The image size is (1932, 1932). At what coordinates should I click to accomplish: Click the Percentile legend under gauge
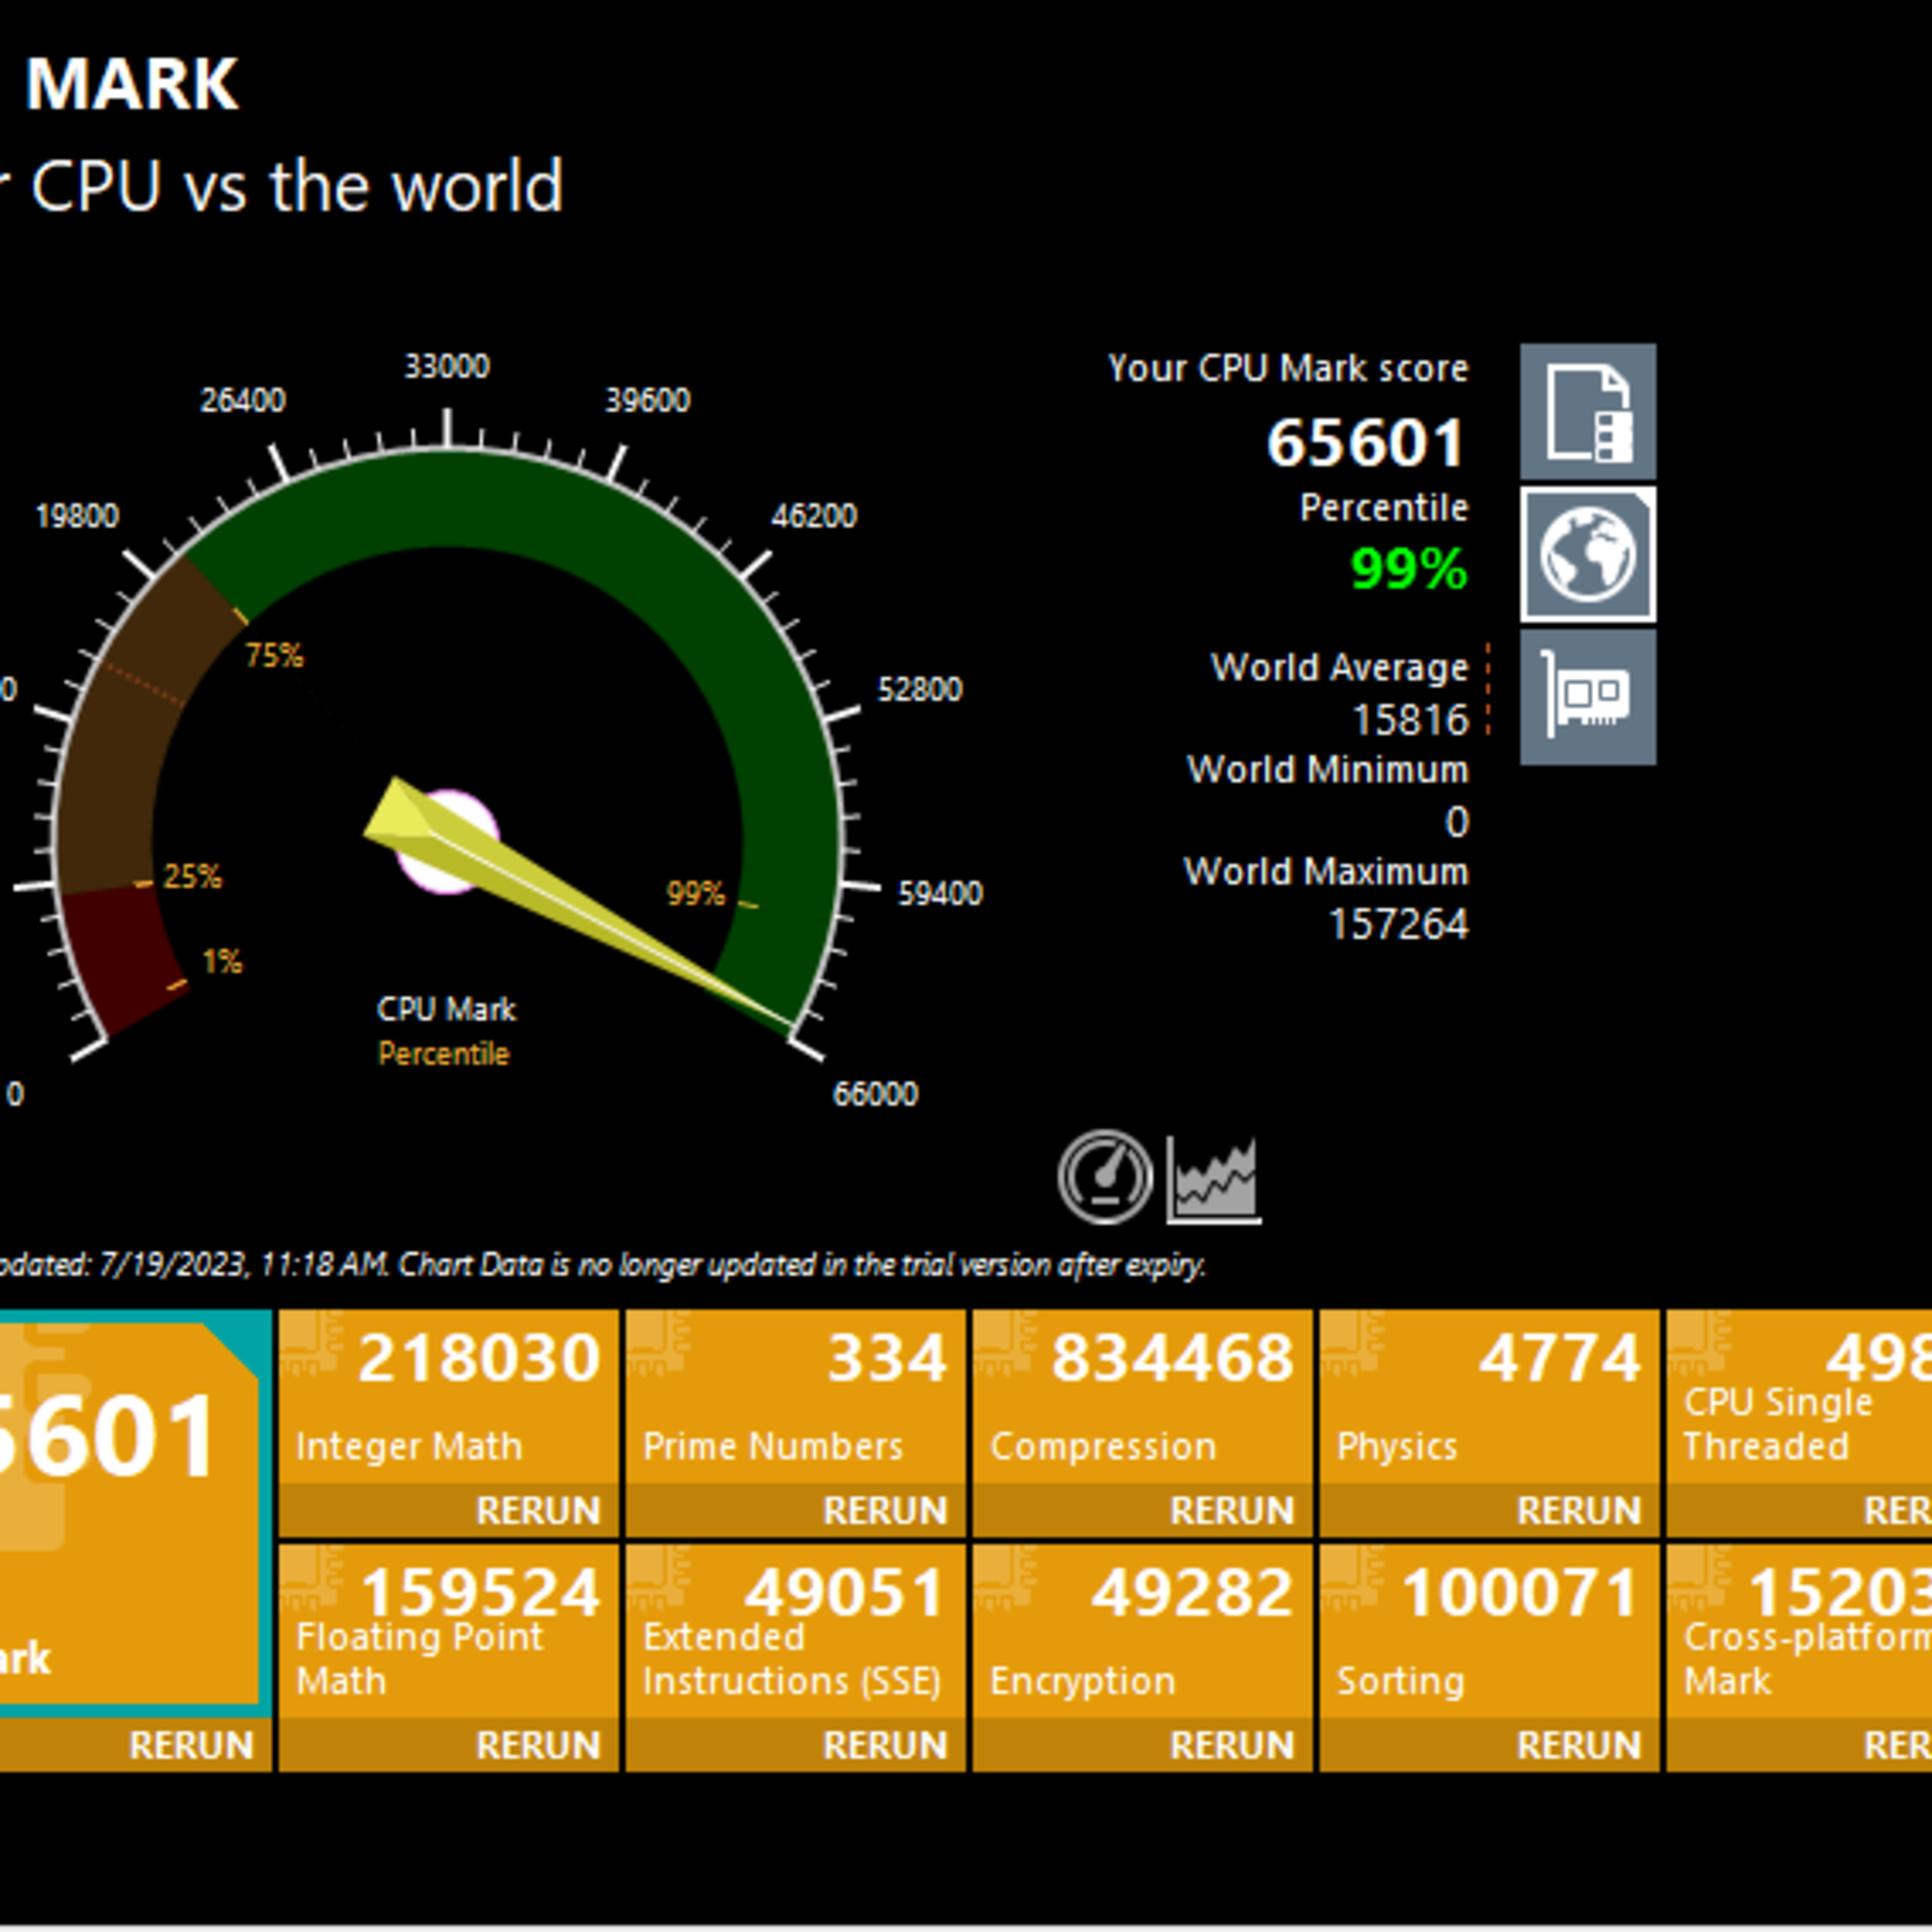444,1053
